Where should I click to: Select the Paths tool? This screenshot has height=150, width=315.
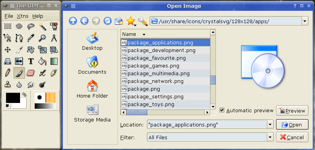tap(19, 38)
